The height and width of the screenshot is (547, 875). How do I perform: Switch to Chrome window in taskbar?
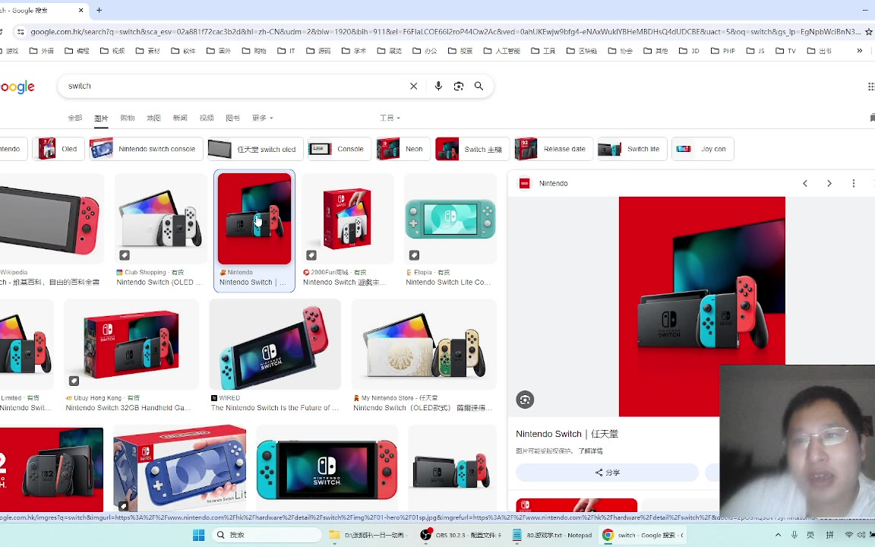642,535
